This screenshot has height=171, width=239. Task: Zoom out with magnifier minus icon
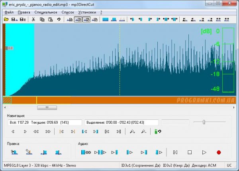coord(144,131)
